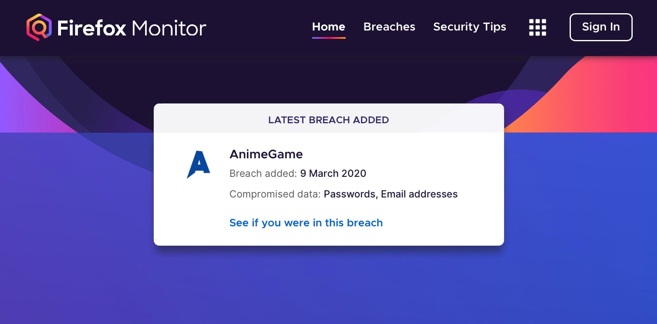Click the blue background below the breach card
Screen dimensions: 657x324
click(328, 284)
